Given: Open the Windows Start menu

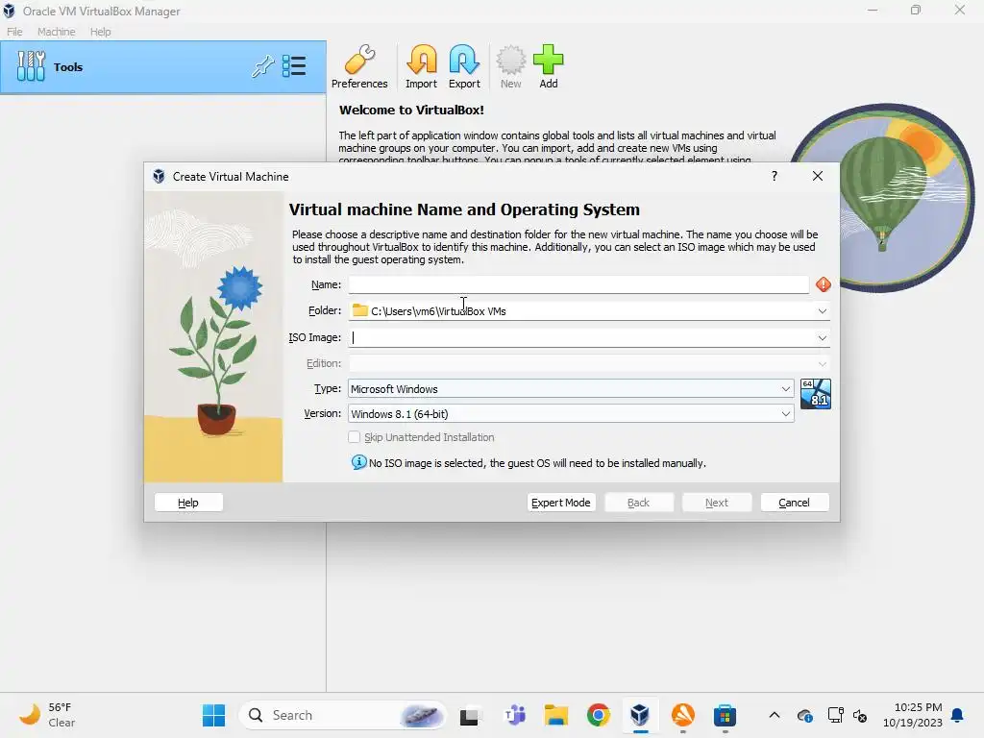Looking at the screenshot, I should [x=214, y=715].
